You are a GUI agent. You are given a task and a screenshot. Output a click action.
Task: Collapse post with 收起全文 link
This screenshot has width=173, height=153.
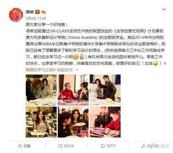tap(65, 70)
